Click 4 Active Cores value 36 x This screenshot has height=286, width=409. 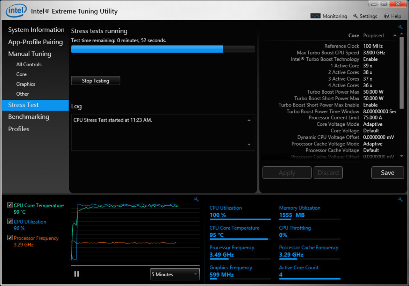click(367, 85)
